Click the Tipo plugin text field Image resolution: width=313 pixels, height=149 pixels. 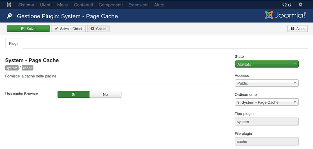coord(266,122)
